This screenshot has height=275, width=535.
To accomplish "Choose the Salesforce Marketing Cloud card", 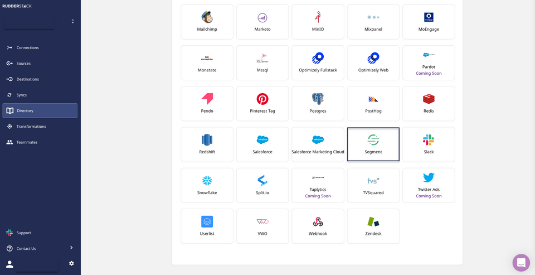I will 318,144.
